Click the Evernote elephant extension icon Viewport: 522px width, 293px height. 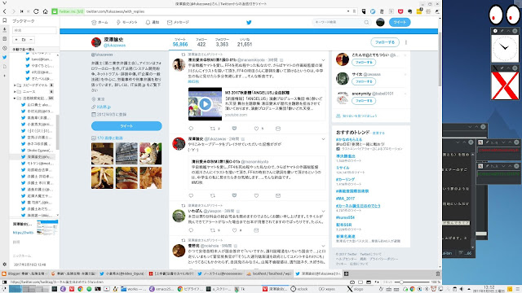[x=409, y=11]
